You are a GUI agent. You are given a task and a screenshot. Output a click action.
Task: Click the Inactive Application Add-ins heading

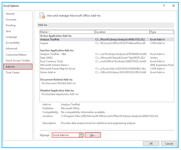tap(57, 51)
